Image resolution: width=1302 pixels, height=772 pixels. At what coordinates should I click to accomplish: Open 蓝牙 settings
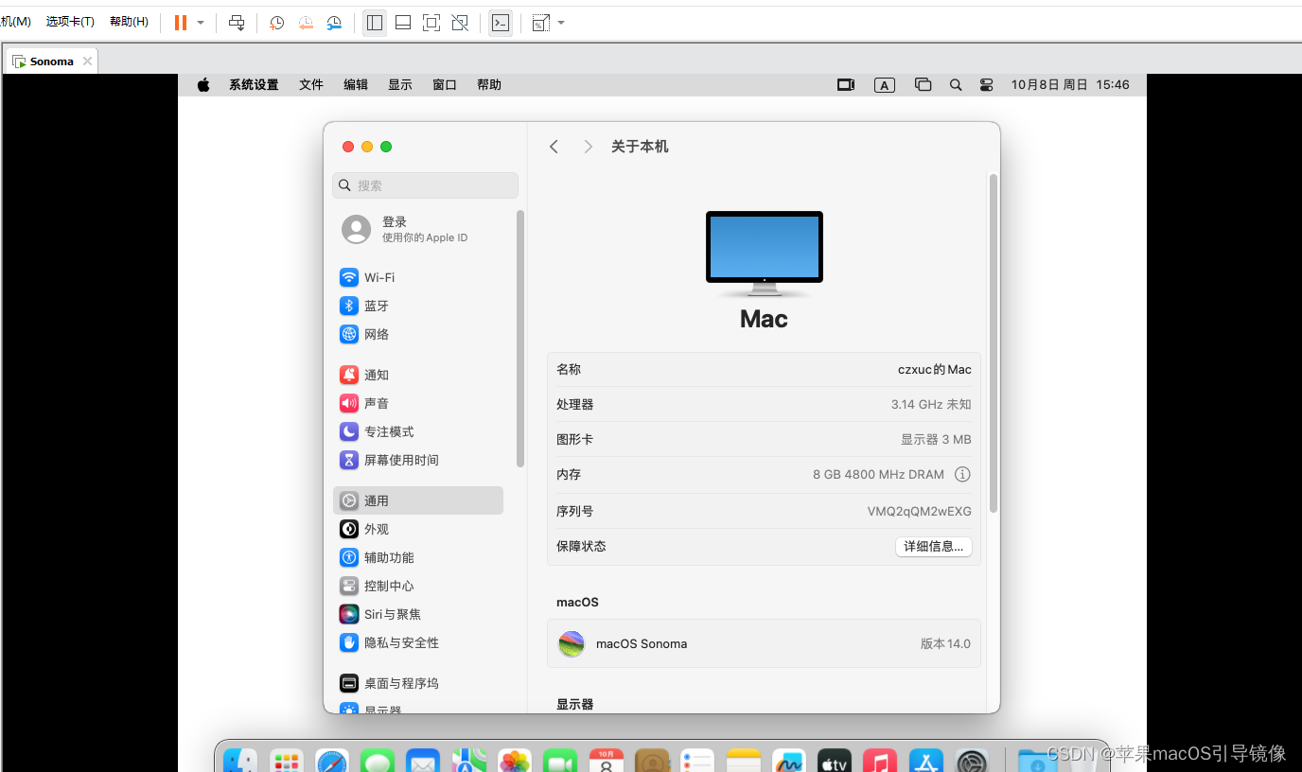point(418,306)
